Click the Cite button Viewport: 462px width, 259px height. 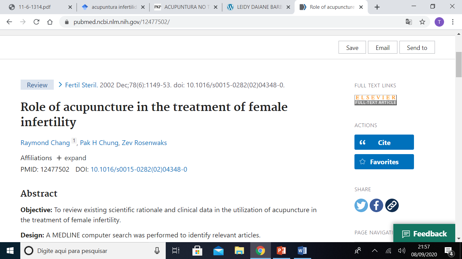tap(384, 142)
